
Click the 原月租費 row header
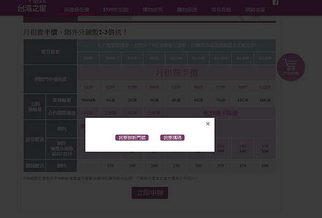coord(50,52)
